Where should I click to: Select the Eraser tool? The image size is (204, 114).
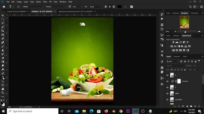(3, 58)
